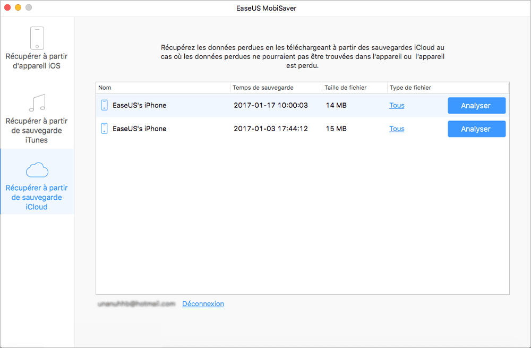Click the iPhone icon beside the second backup
Image resolution: width=531 pixels, height=348 pixels.
(x=105, y=129)
